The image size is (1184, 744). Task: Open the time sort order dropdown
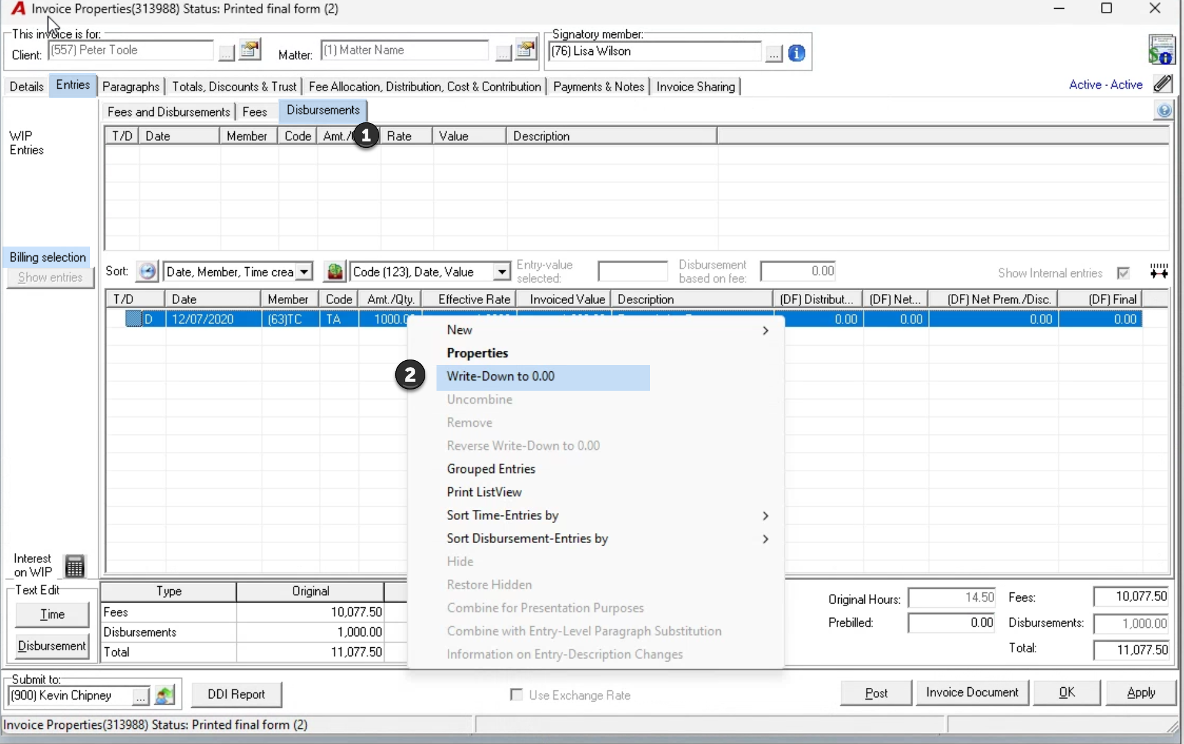click(x=303, y=272)
